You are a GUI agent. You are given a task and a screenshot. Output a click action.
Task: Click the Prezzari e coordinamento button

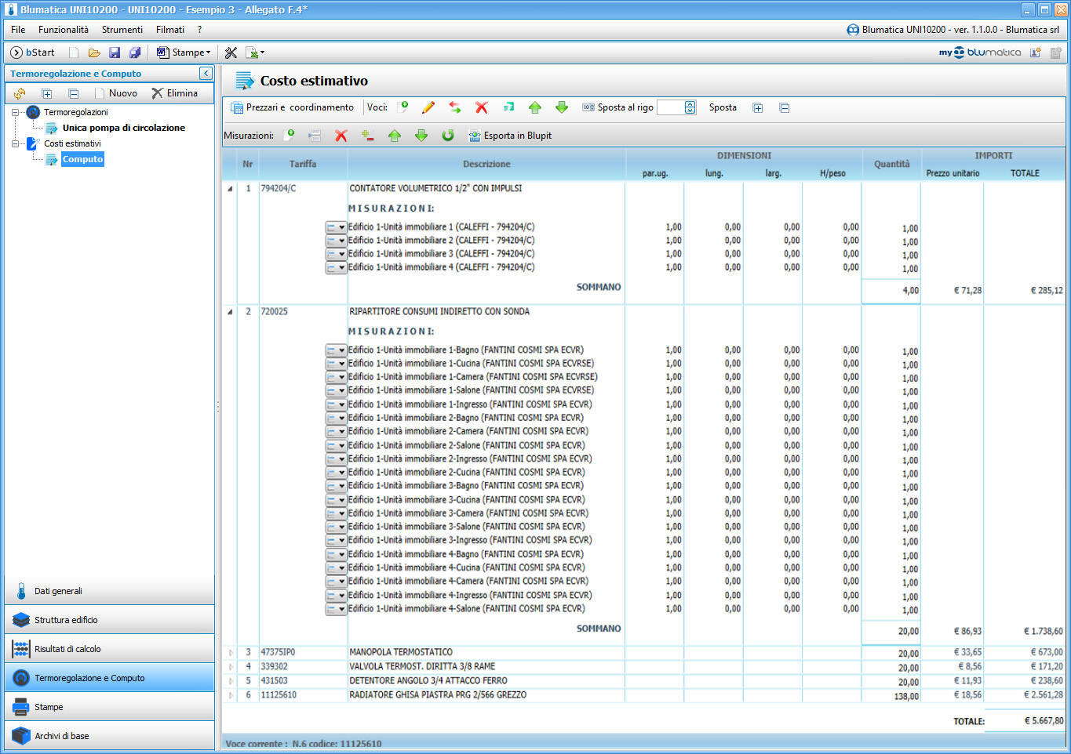click(x=292, y=108)
